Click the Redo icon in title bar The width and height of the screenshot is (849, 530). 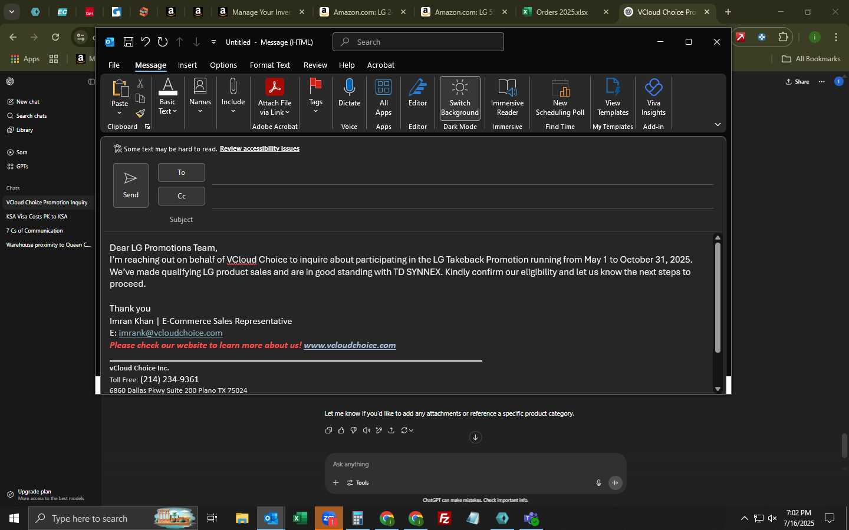(163, 42)
